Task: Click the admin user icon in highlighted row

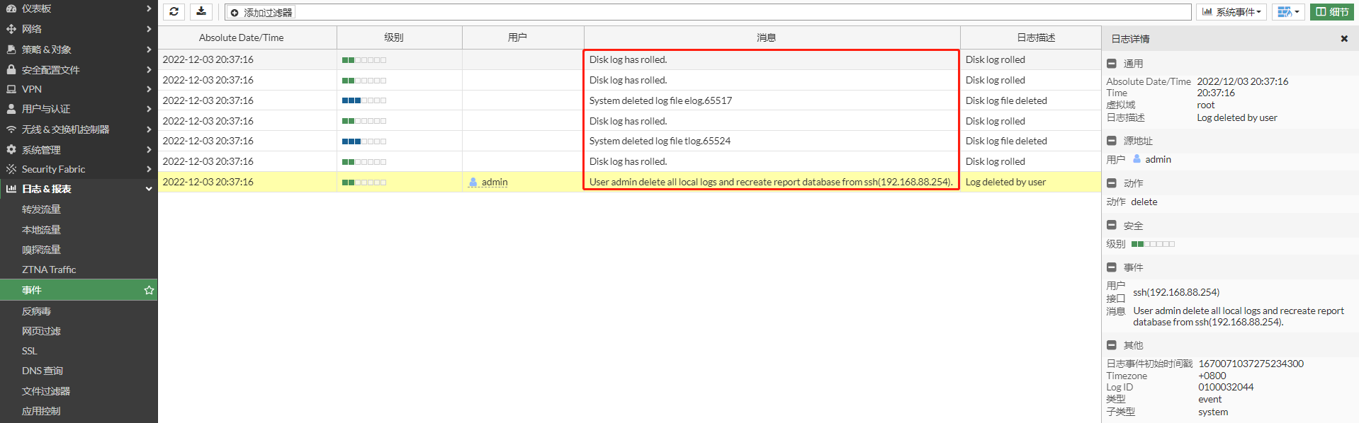Action: click(x=473, y=182)
